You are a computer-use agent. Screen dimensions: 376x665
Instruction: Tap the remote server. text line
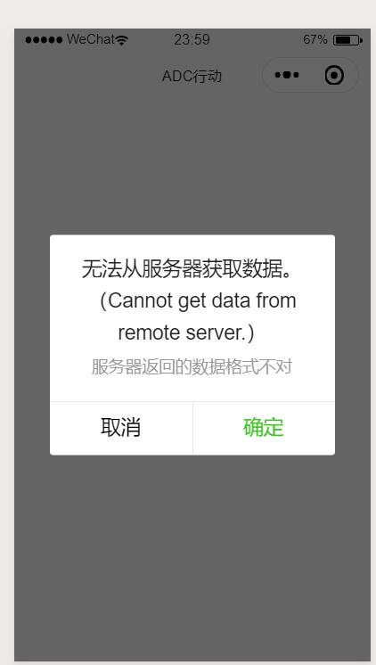(185, 332)
